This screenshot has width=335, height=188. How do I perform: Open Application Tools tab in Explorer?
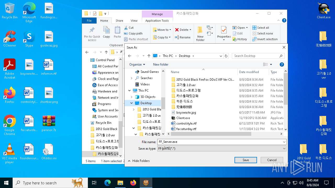tap(157, 21)
